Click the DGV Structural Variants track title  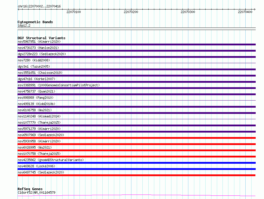(42, 38)
